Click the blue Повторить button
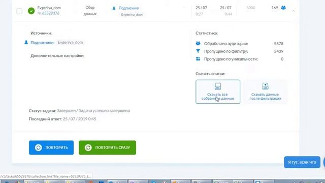Image resolution: width=325 pixels, height=183 pixels. [51, 147]
